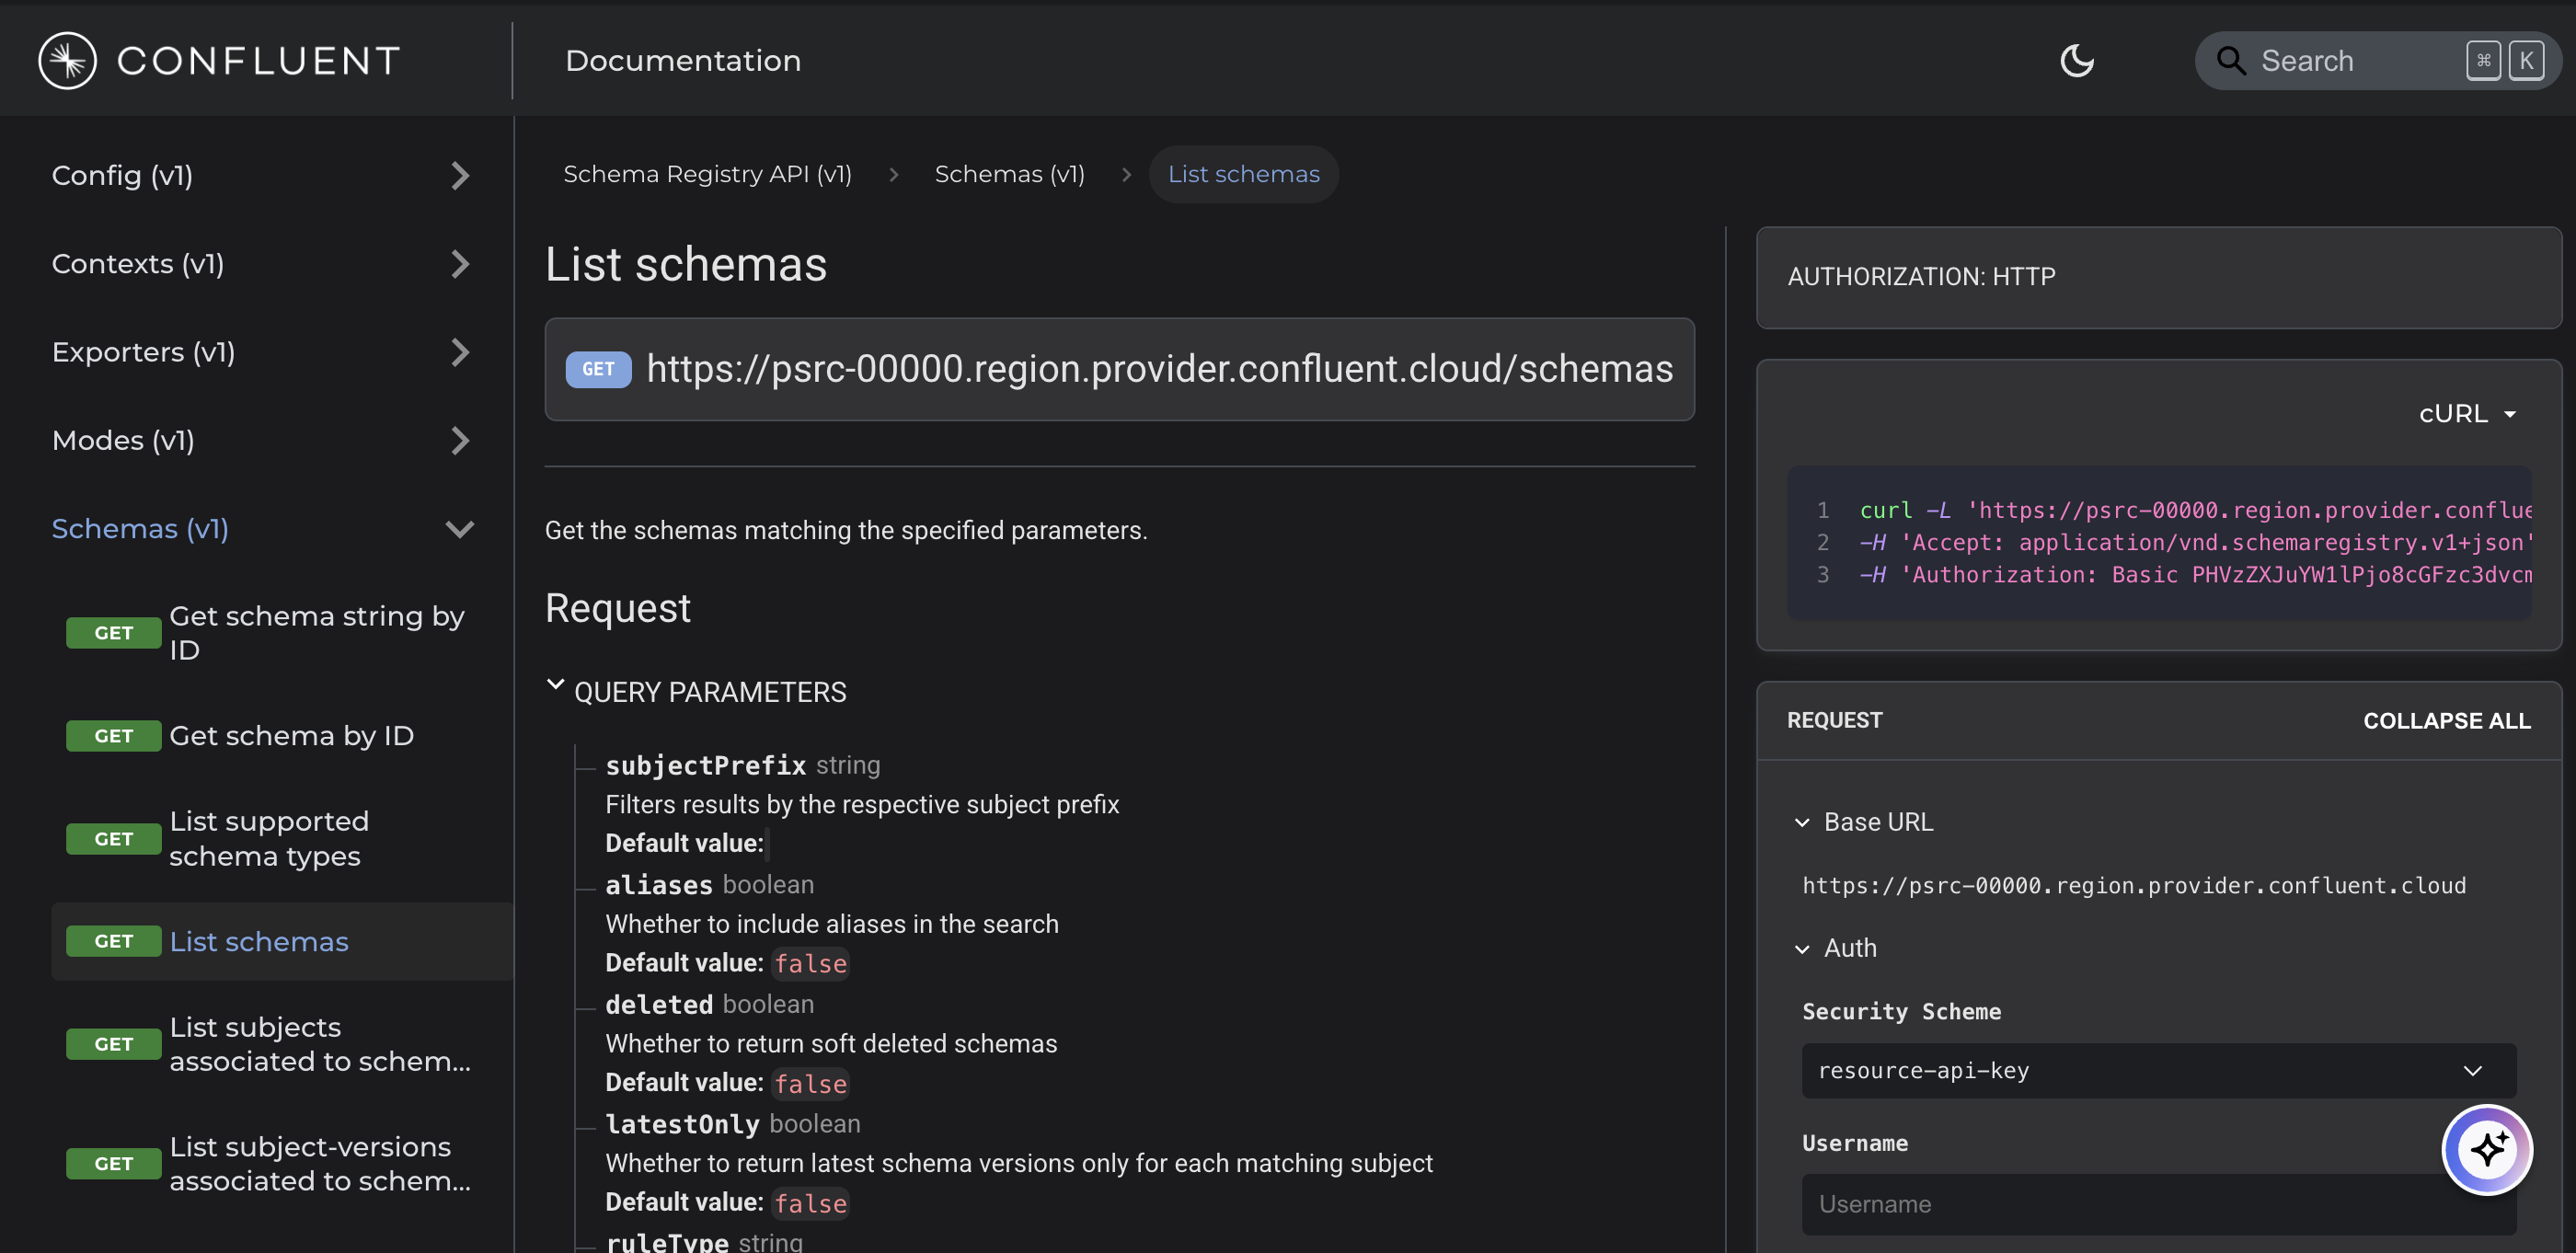Viewport: 2576px width, 1253px height.
Task: Click the K shortcut key badge
Action: pyautogui.click(x=2526, y=61)
